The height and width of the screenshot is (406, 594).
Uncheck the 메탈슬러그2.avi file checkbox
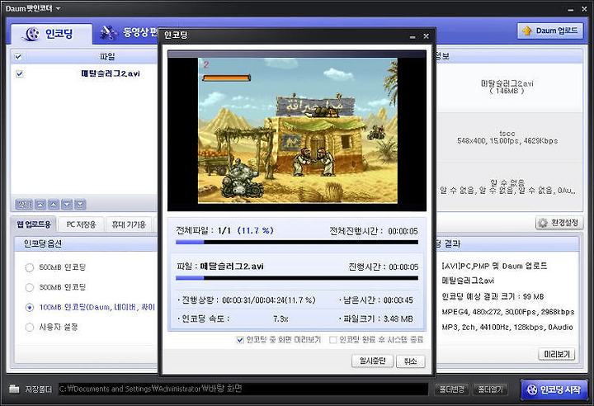[19, 73]
